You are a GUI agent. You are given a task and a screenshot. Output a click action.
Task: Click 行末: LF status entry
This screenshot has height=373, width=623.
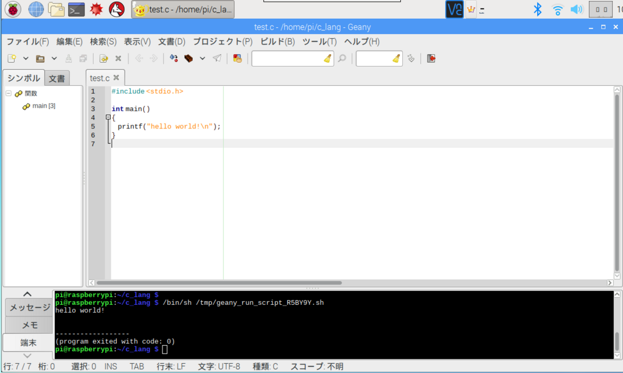tap(171, 366)
